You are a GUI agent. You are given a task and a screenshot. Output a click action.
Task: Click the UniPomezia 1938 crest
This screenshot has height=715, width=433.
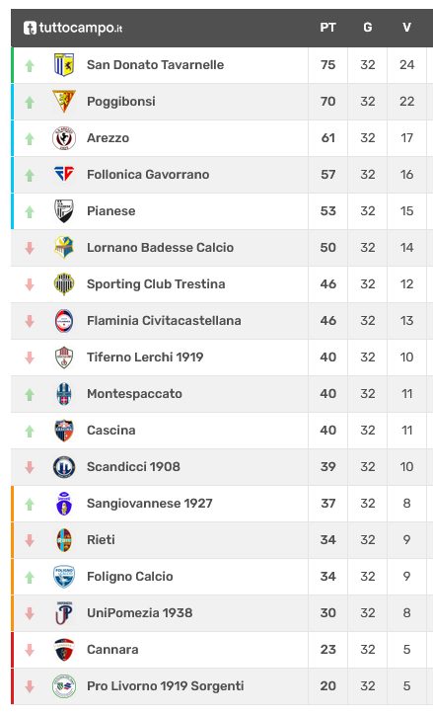coord(64,612)
